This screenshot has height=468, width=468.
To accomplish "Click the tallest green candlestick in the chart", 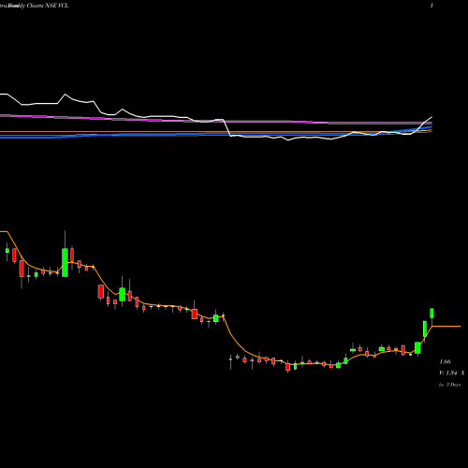I will coord(65,262).
